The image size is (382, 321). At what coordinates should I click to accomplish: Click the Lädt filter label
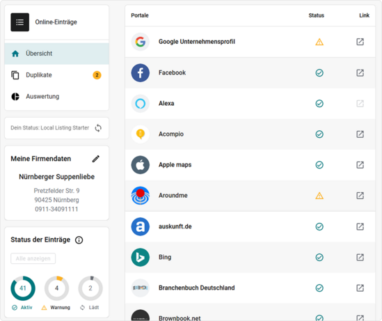[89, 308]
